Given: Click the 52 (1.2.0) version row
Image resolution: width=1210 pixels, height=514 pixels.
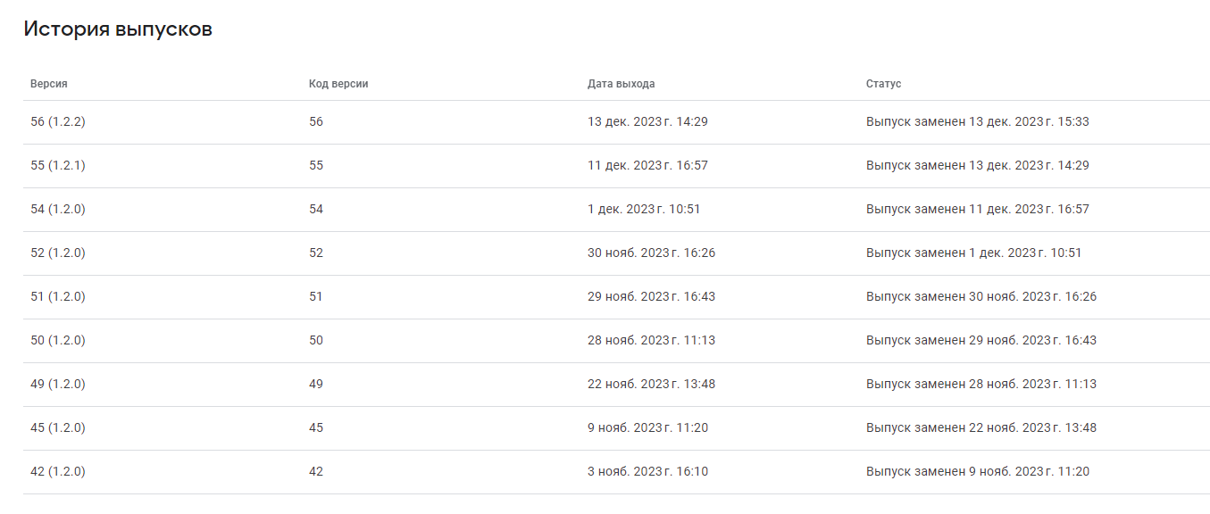Looking at the screenshot, I should [x=616, y=253].
